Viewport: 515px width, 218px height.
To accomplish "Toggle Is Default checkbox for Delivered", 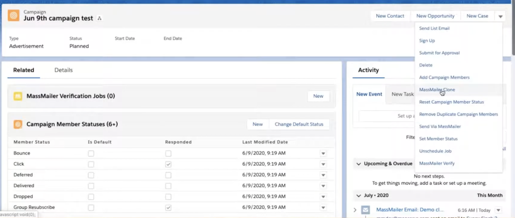I will 91,186.
